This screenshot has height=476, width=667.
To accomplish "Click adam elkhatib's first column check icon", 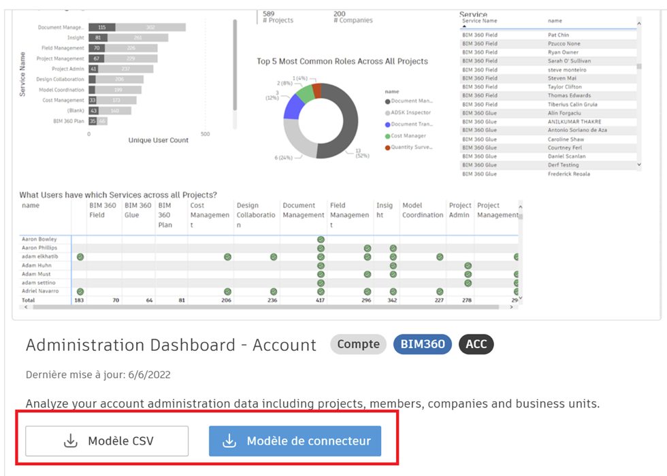I will coord(80,257).
